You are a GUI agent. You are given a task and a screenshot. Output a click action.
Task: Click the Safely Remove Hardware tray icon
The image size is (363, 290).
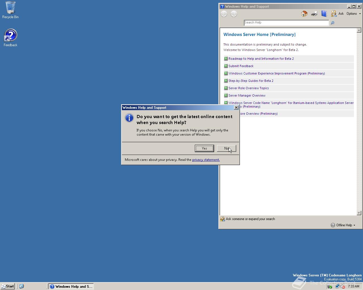pos(330,286)
